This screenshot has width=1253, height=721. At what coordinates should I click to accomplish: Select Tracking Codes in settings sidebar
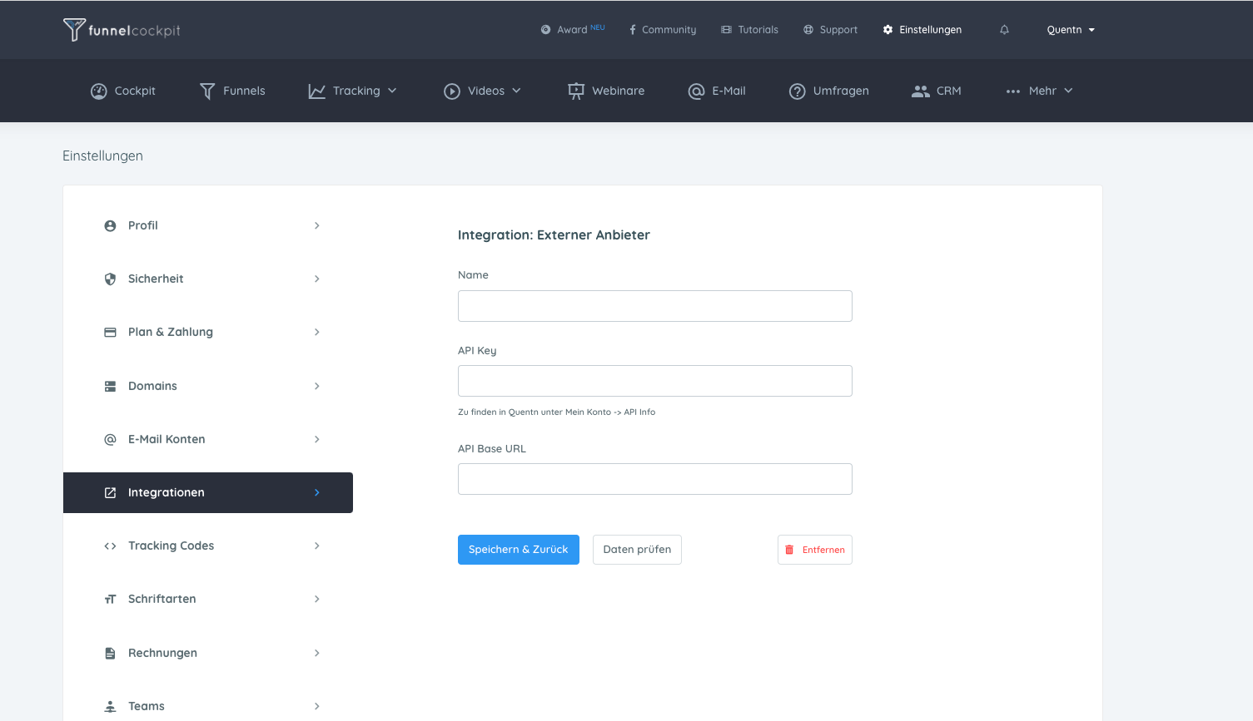coord(171,546)
